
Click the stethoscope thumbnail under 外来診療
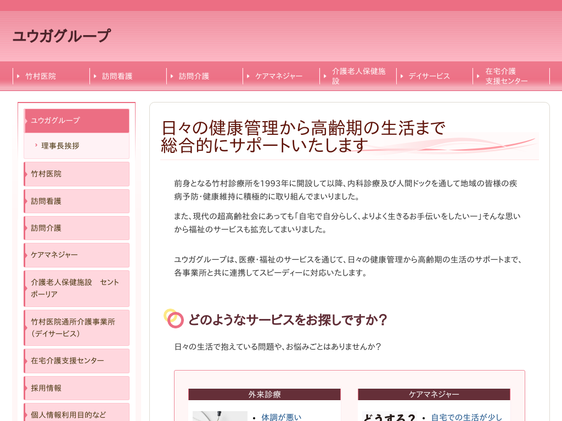click(220, 416)
